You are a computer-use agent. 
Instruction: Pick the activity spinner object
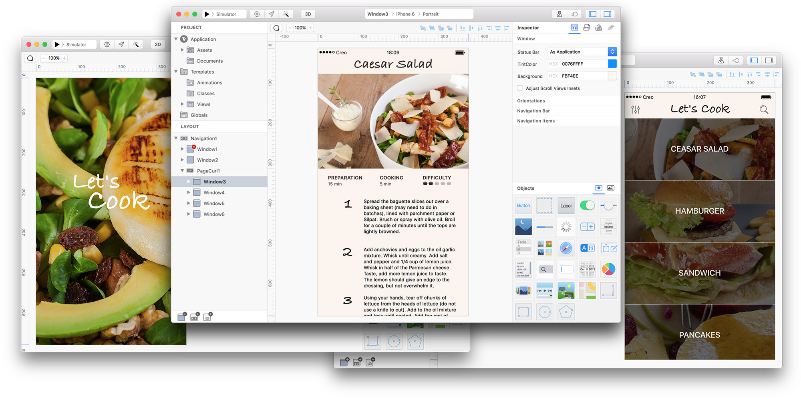(566, 227)
